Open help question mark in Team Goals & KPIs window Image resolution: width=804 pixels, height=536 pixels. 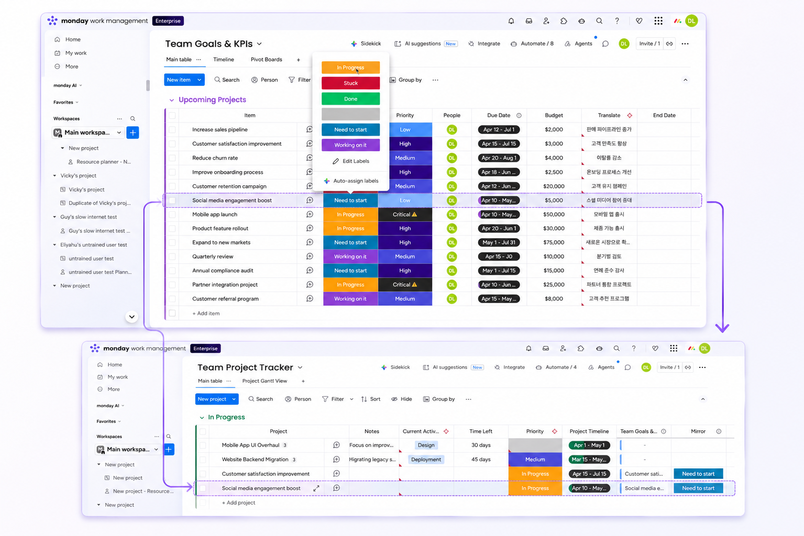(x=617, y=21)
